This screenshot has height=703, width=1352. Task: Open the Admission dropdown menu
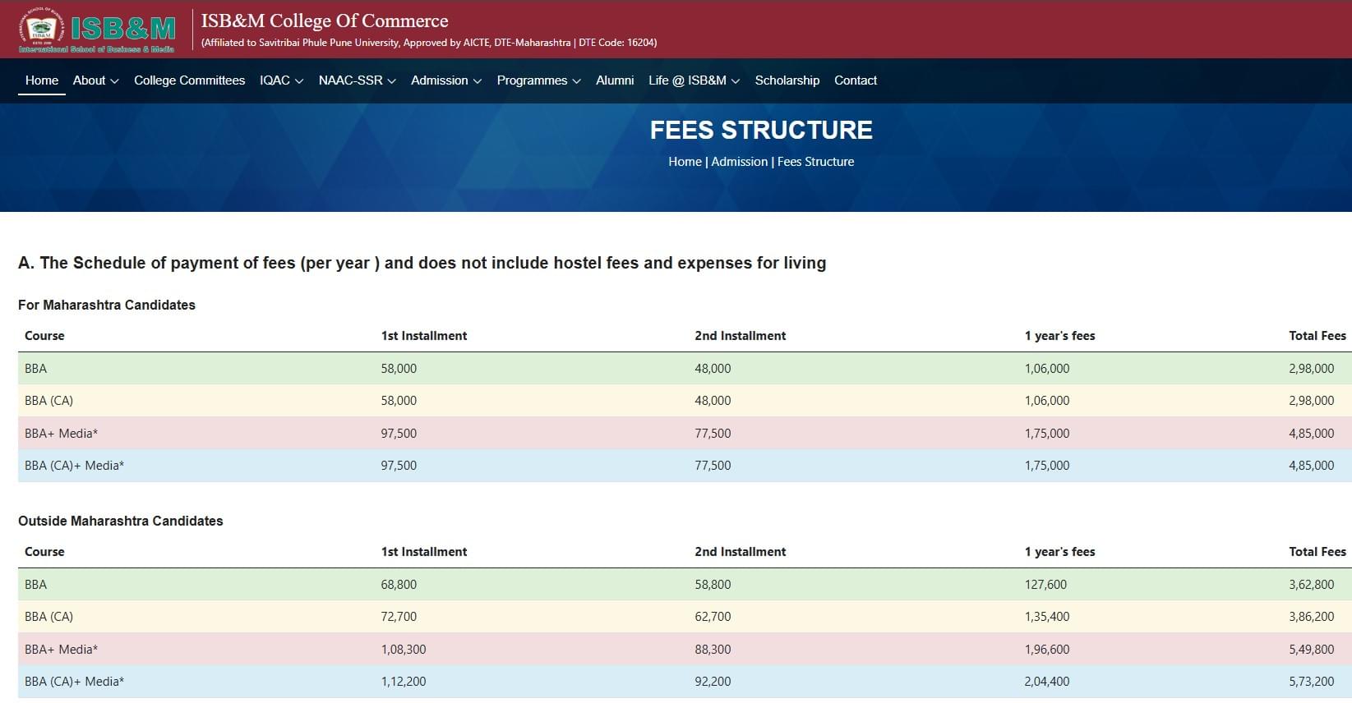(445, 80)
